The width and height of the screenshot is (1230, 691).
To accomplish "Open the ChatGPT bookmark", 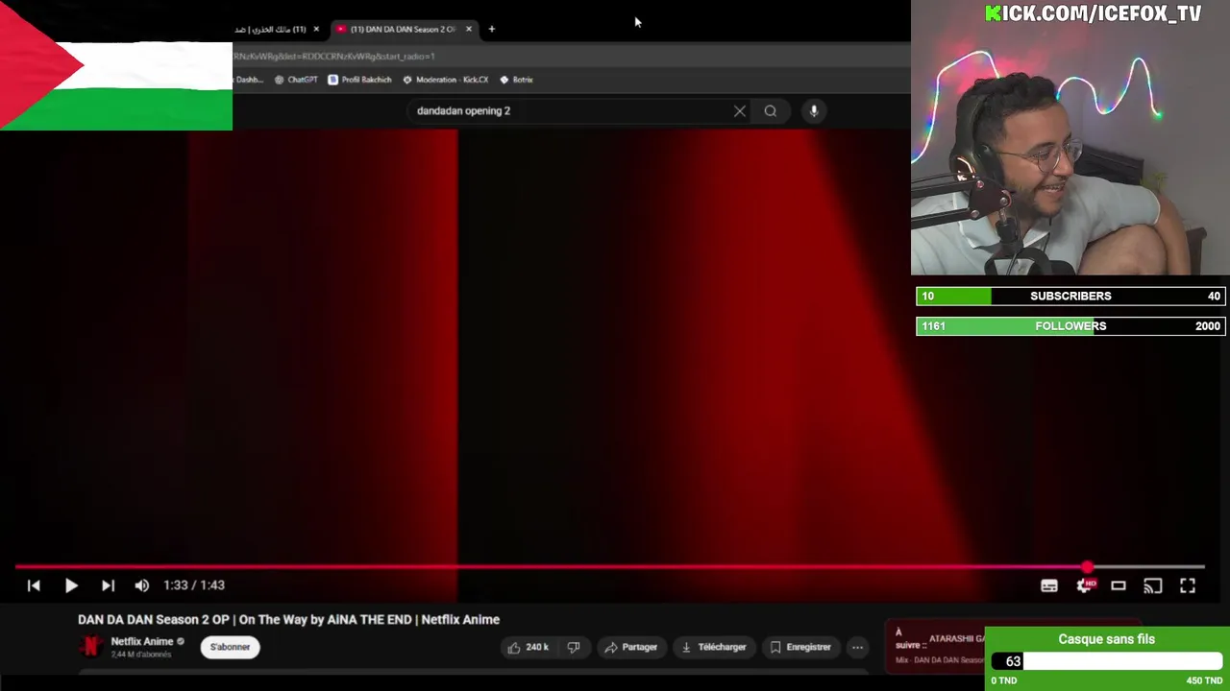I will click(x=296, y=80).
